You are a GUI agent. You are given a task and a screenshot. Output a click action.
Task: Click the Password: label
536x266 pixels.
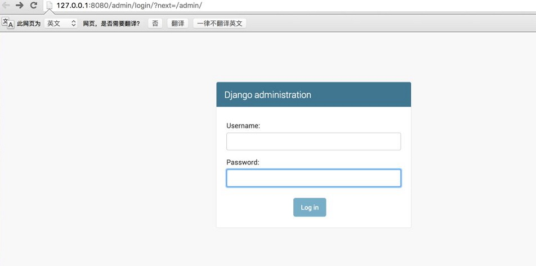pos(243,162)
